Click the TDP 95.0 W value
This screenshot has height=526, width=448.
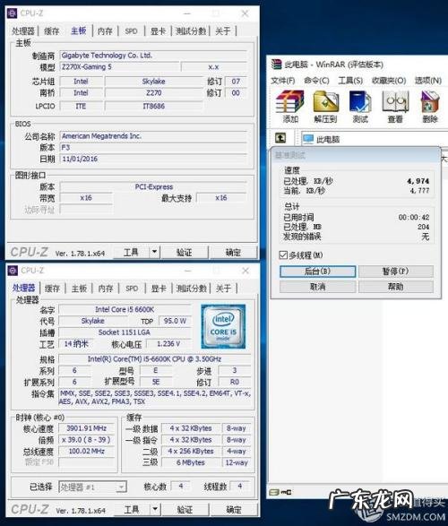point(175,321)
